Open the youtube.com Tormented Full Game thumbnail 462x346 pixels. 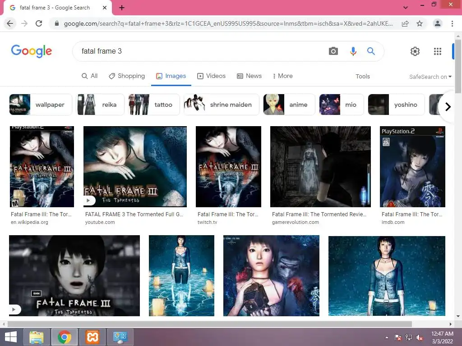(135, 167)
